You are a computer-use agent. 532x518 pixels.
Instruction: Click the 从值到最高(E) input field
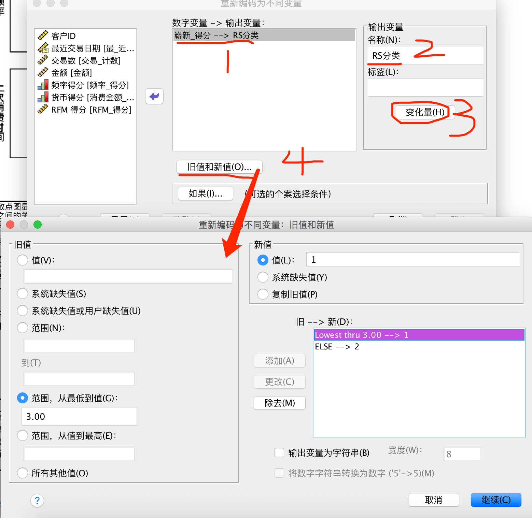79,454
